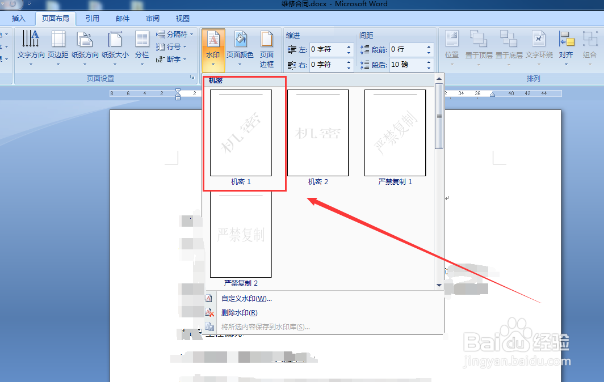The image size is (604, 382).
Task: Click the right indent (右) icon
Action: click(x=292, y=65)
